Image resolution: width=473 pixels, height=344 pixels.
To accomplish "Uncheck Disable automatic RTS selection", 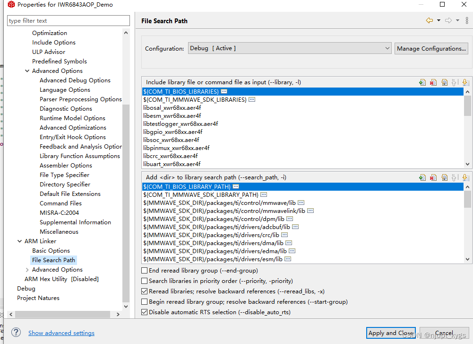I will click(145, 312).
